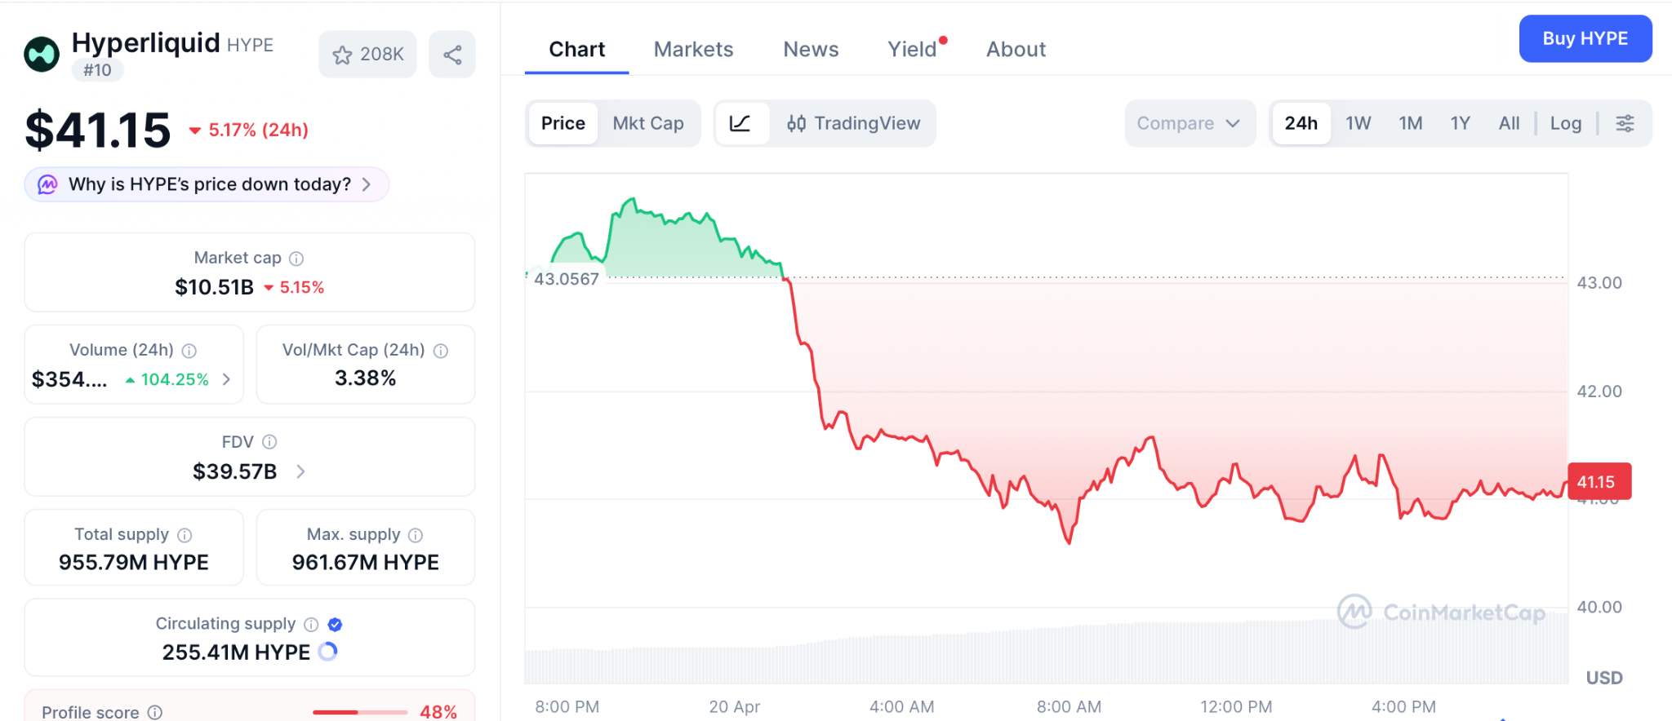Click the Market cap info icon
Screen dimensions: 1672x721
296,259
